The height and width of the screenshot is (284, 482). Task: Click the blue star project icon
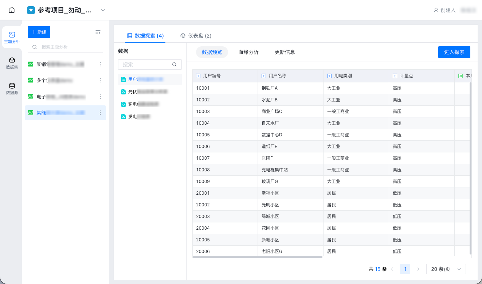pos(31,10)
